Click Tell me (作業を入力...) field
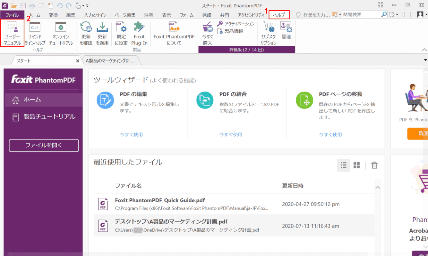Image resolution: width=428 pixels, height=256 pixels. point(312,15)
